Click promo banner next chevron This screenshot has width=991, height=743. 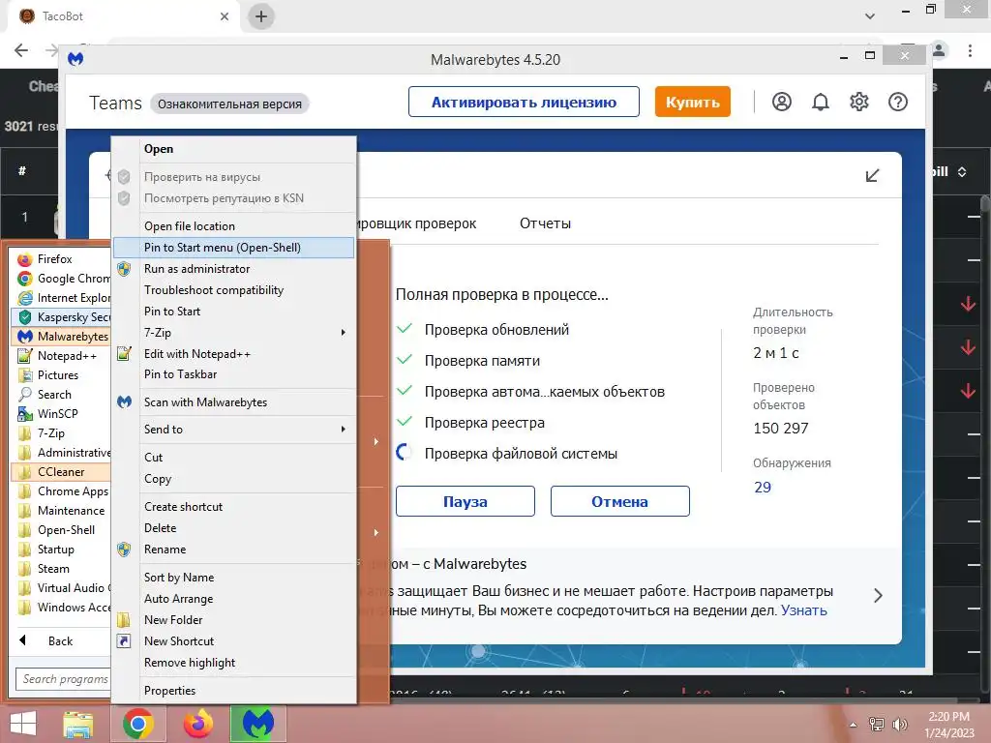pyautogui.click(x=878, y=596)
